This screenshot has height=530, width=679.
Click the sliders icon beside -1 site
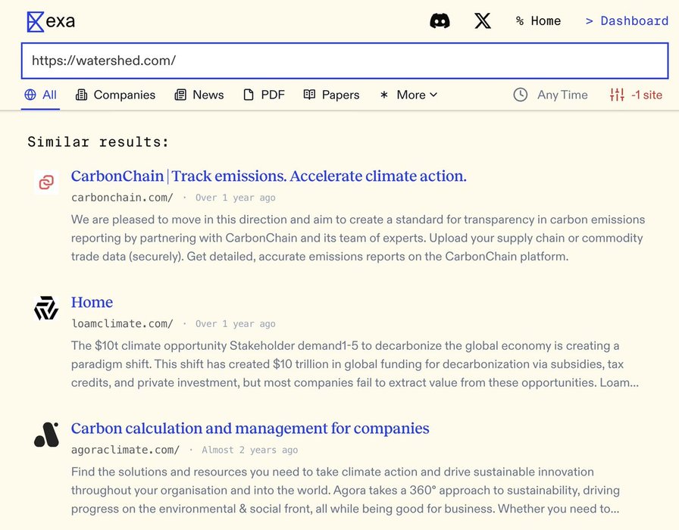pyautogui.click(x=617, y=95)
